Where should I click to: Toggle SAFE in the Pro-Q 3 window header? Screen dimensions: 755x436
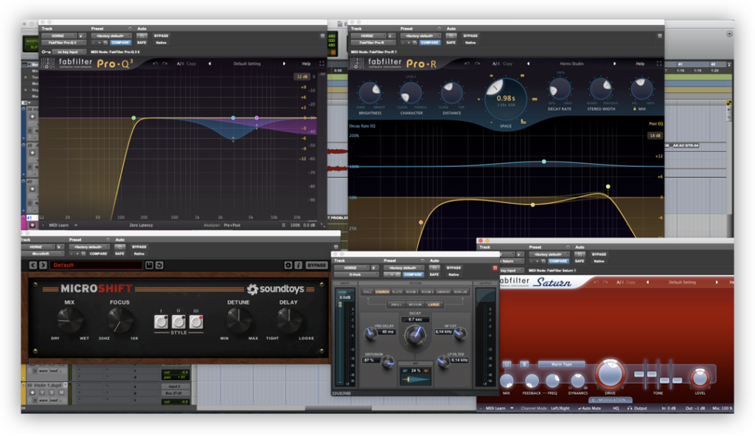[x=142, y=42]
